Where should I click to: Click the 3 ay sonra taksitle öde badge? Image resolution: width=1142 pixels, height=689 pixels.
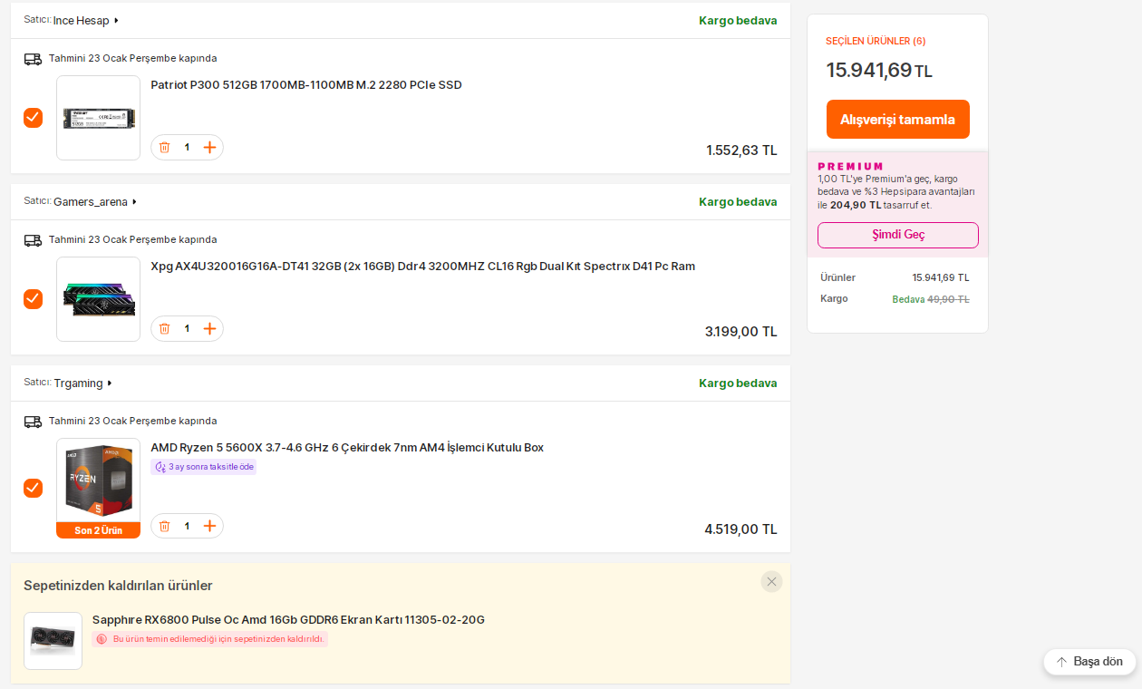click(203, 467)
